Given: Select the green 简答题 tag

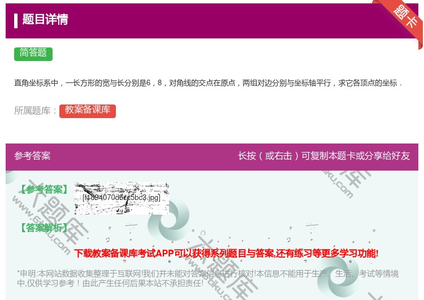Looking at the screenshot, I should [33, 53].
